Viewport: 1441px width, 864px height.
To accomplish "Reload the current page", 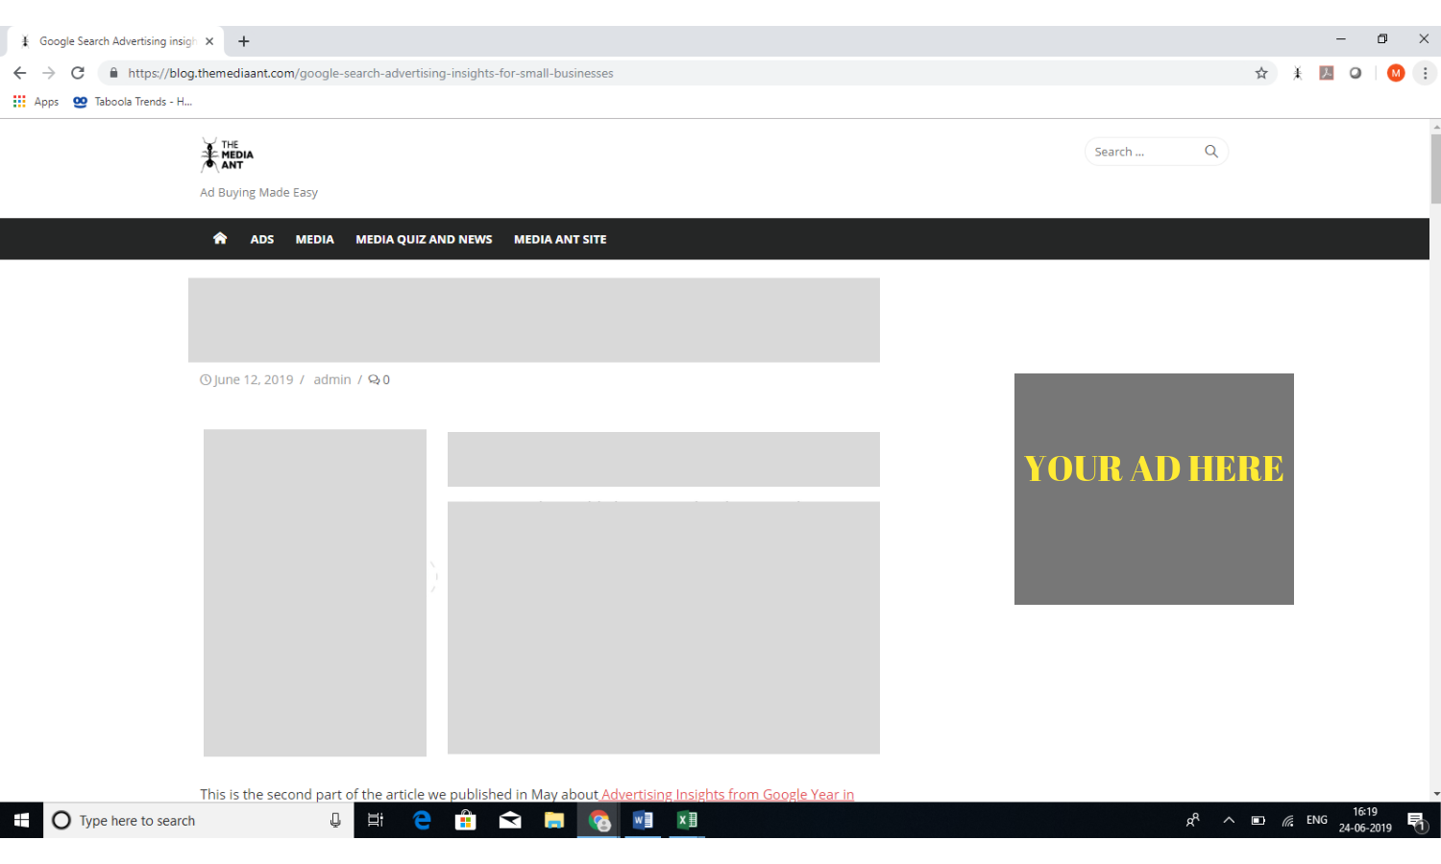I will pos(77,72).
